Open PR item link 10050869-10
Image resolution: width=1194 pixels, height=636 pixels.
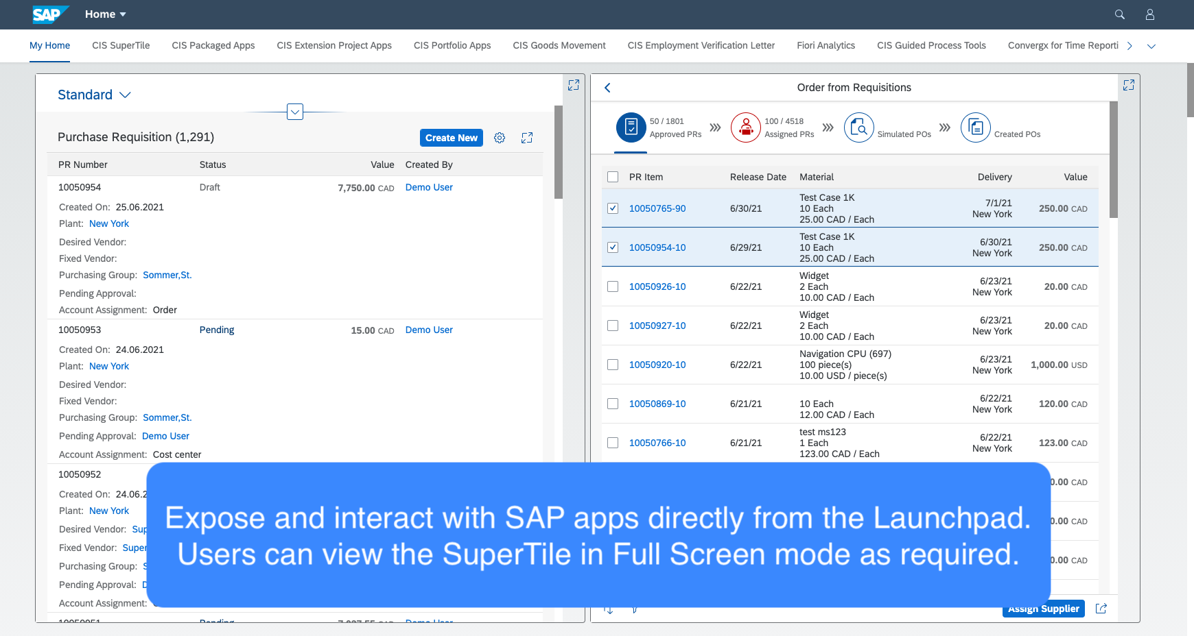657,404
